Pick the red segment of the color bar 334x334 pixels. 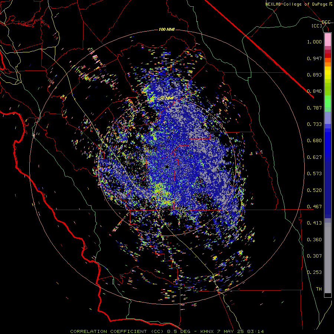click(x=328, y=55)
